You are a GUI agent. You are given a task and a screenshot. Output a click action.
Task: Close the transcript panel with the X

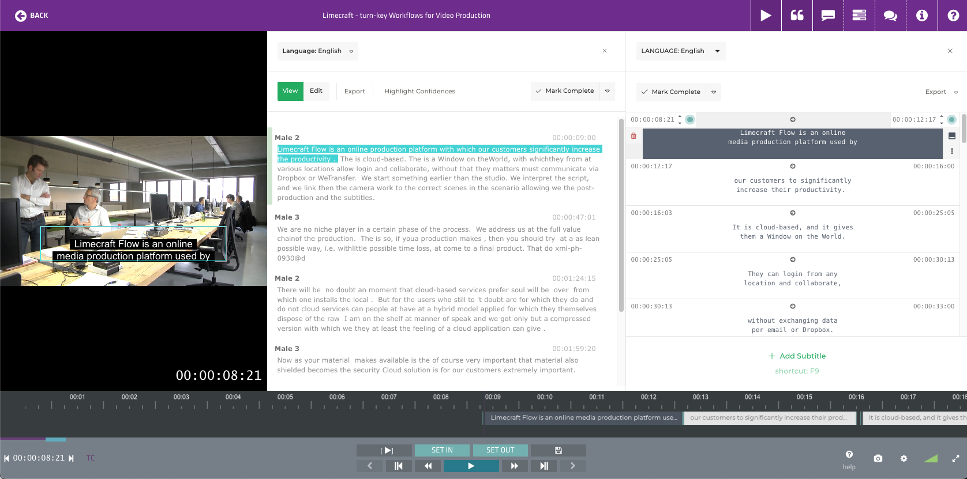pos(605,51)
